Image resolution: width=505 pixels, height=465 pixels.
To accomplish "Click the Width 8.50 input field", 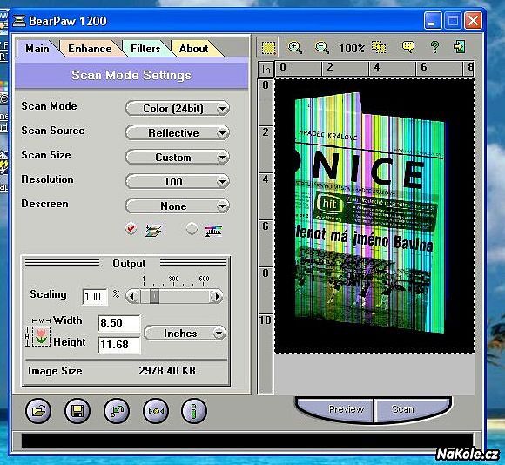I will click(119, 323).
